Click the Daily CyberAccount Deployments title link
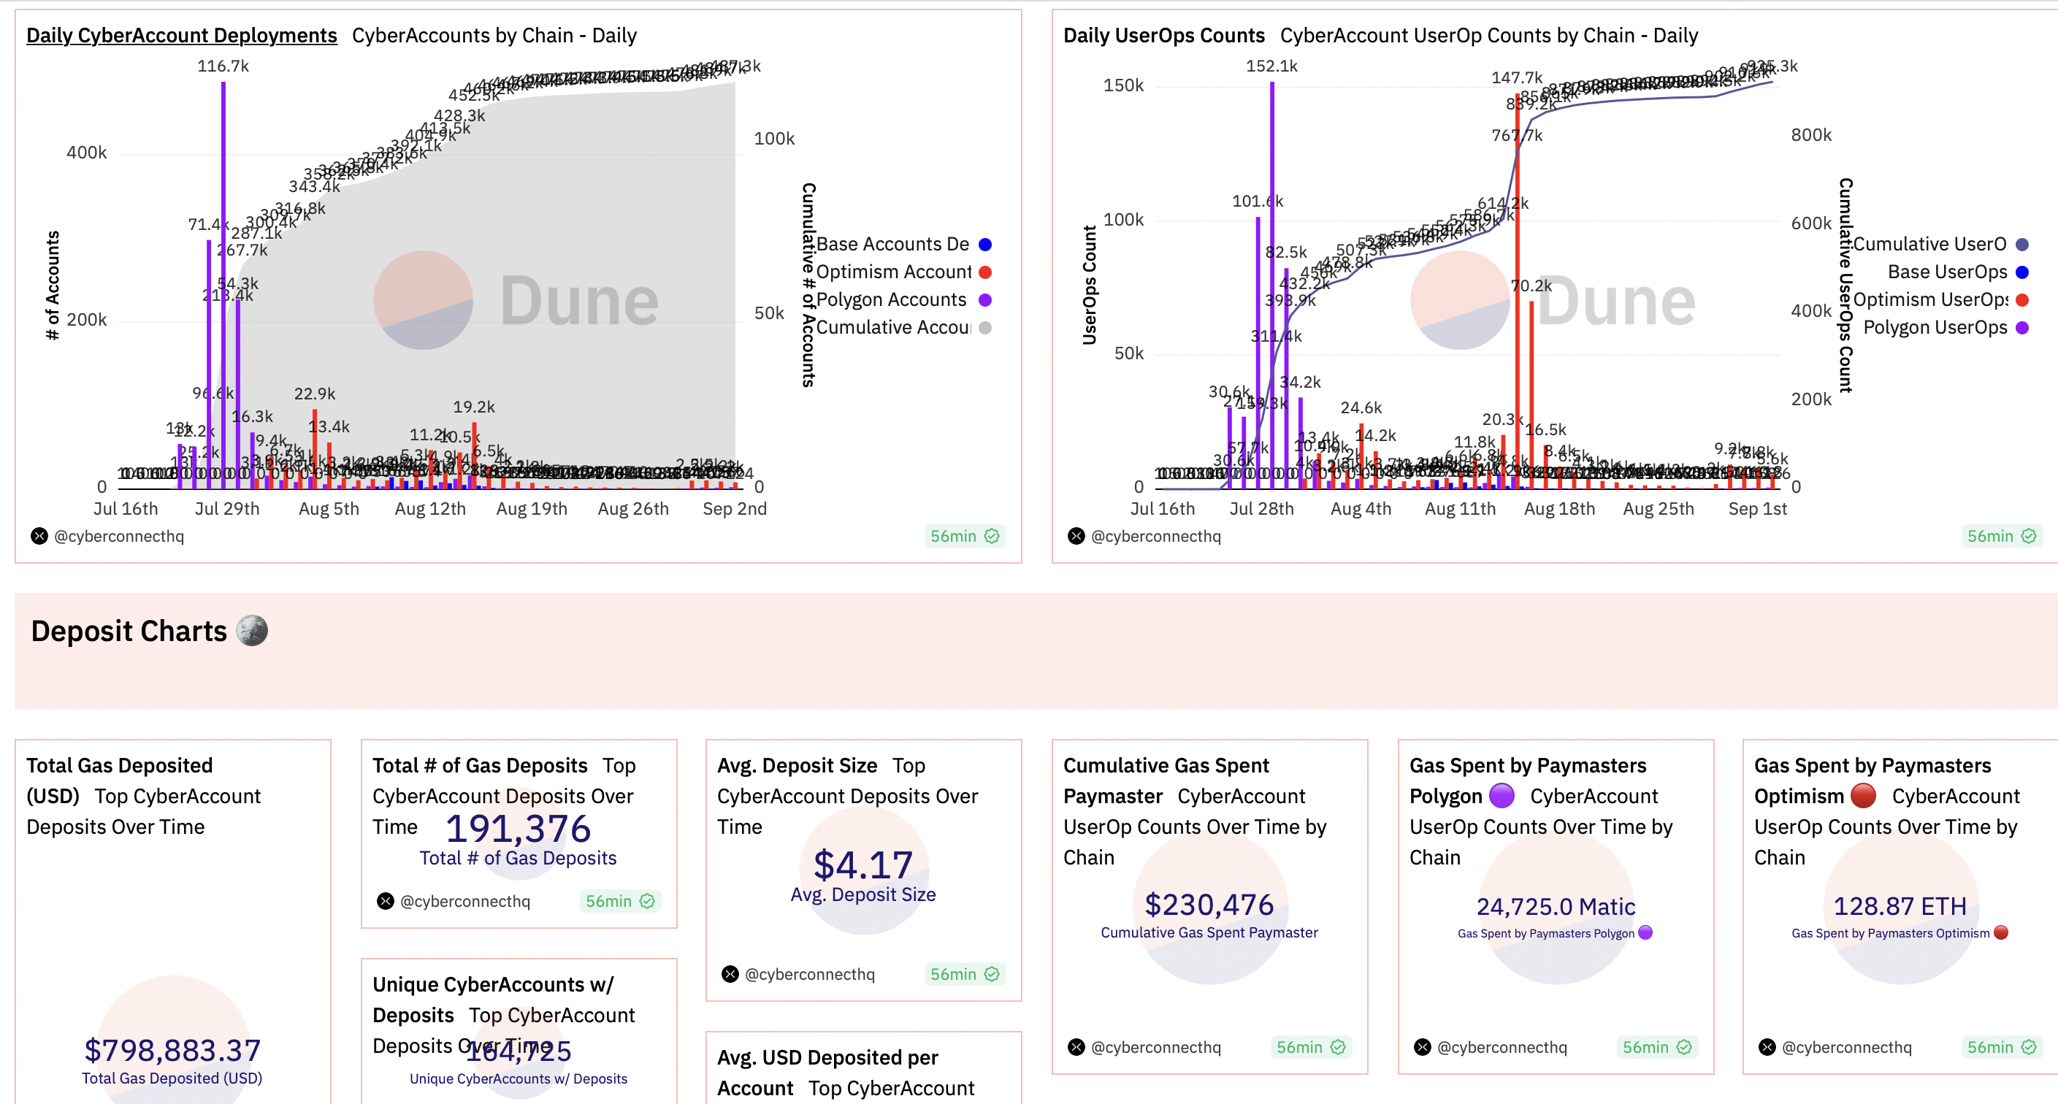Screen dimensions: 2058x1104 181,35
